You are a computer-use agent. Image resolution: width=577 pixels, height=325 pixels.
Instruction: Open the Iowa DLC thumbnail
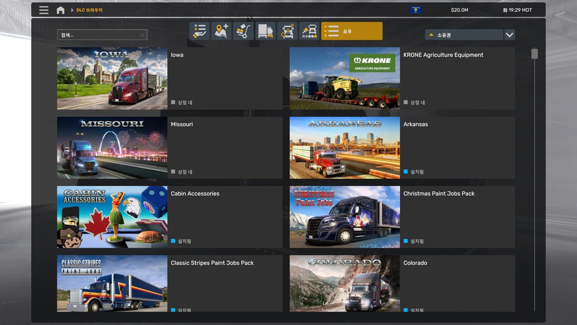point(112,79)
